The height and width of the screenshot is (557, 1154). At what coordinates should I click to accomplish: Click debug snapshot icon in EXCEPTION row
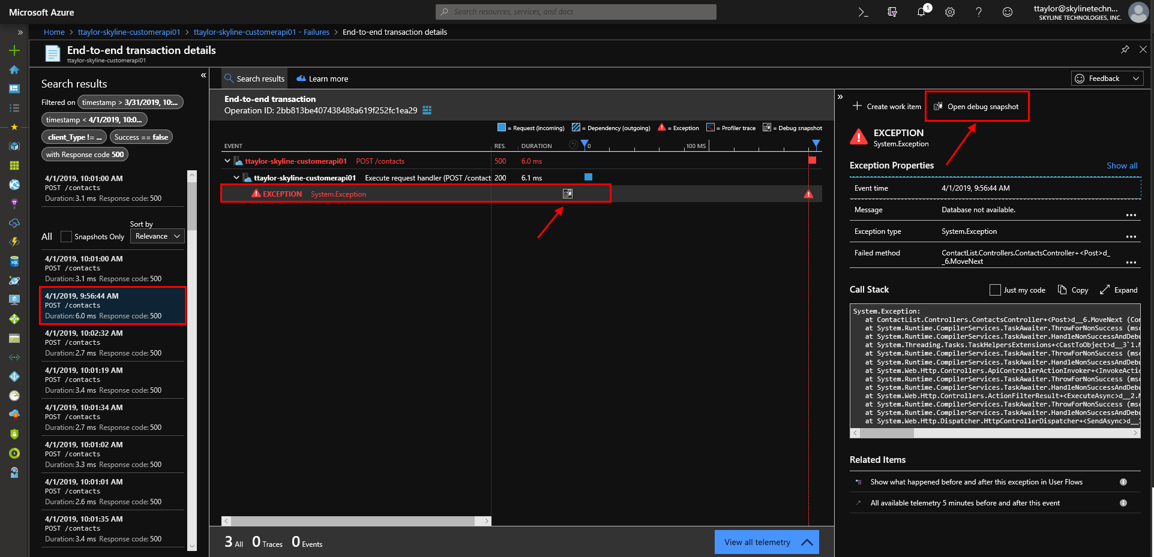567,194
